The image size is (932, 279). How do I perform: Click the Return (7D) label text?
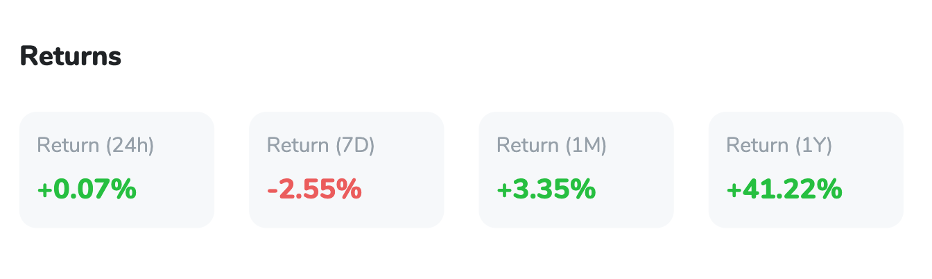321,146
